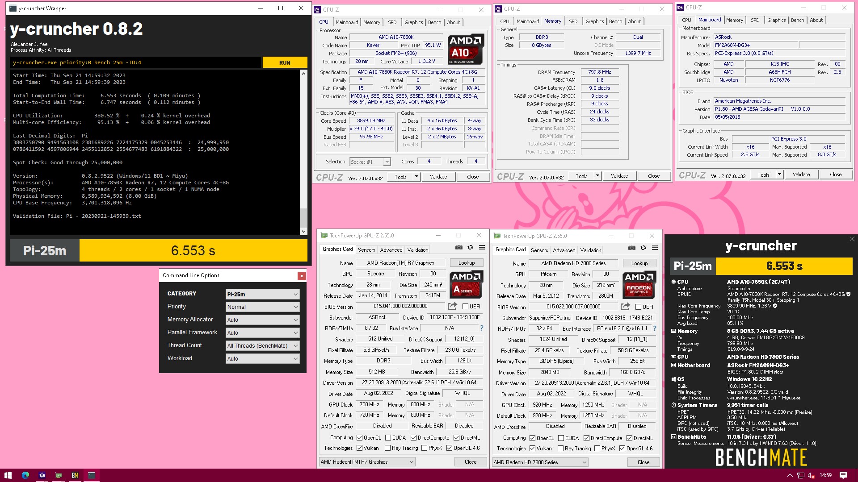Viewport: 858px width, 482px height.
Task: Open the Workload dropdown
Action: coord(263,359)
